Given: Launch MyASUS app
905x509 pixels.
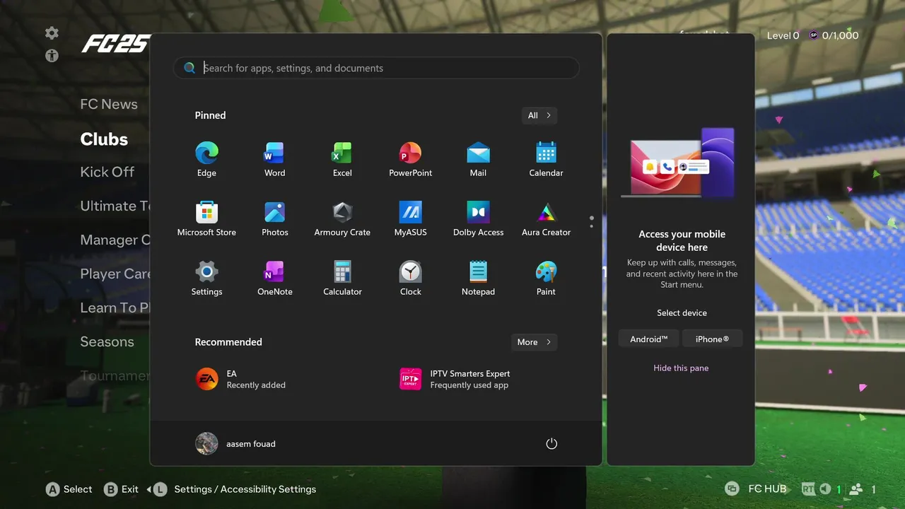Looking at the screenshot, I should 410,218.
